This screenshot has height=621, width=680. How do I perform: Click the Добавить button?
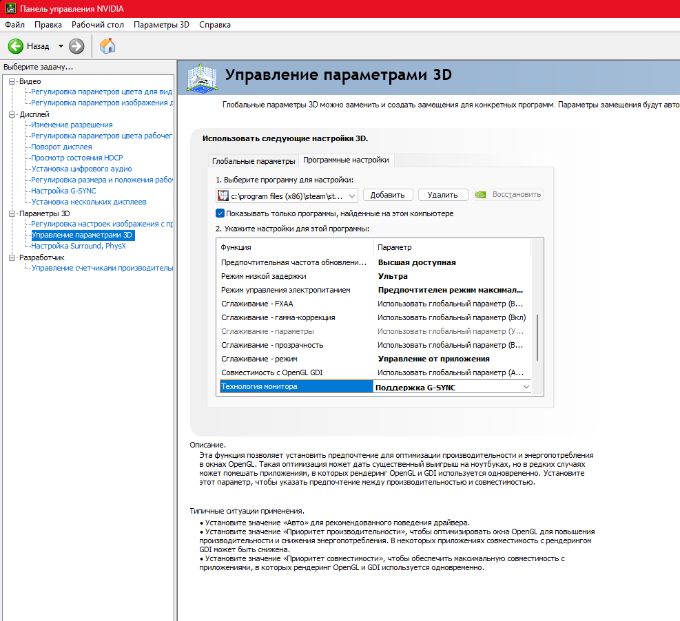coord(388,195)
